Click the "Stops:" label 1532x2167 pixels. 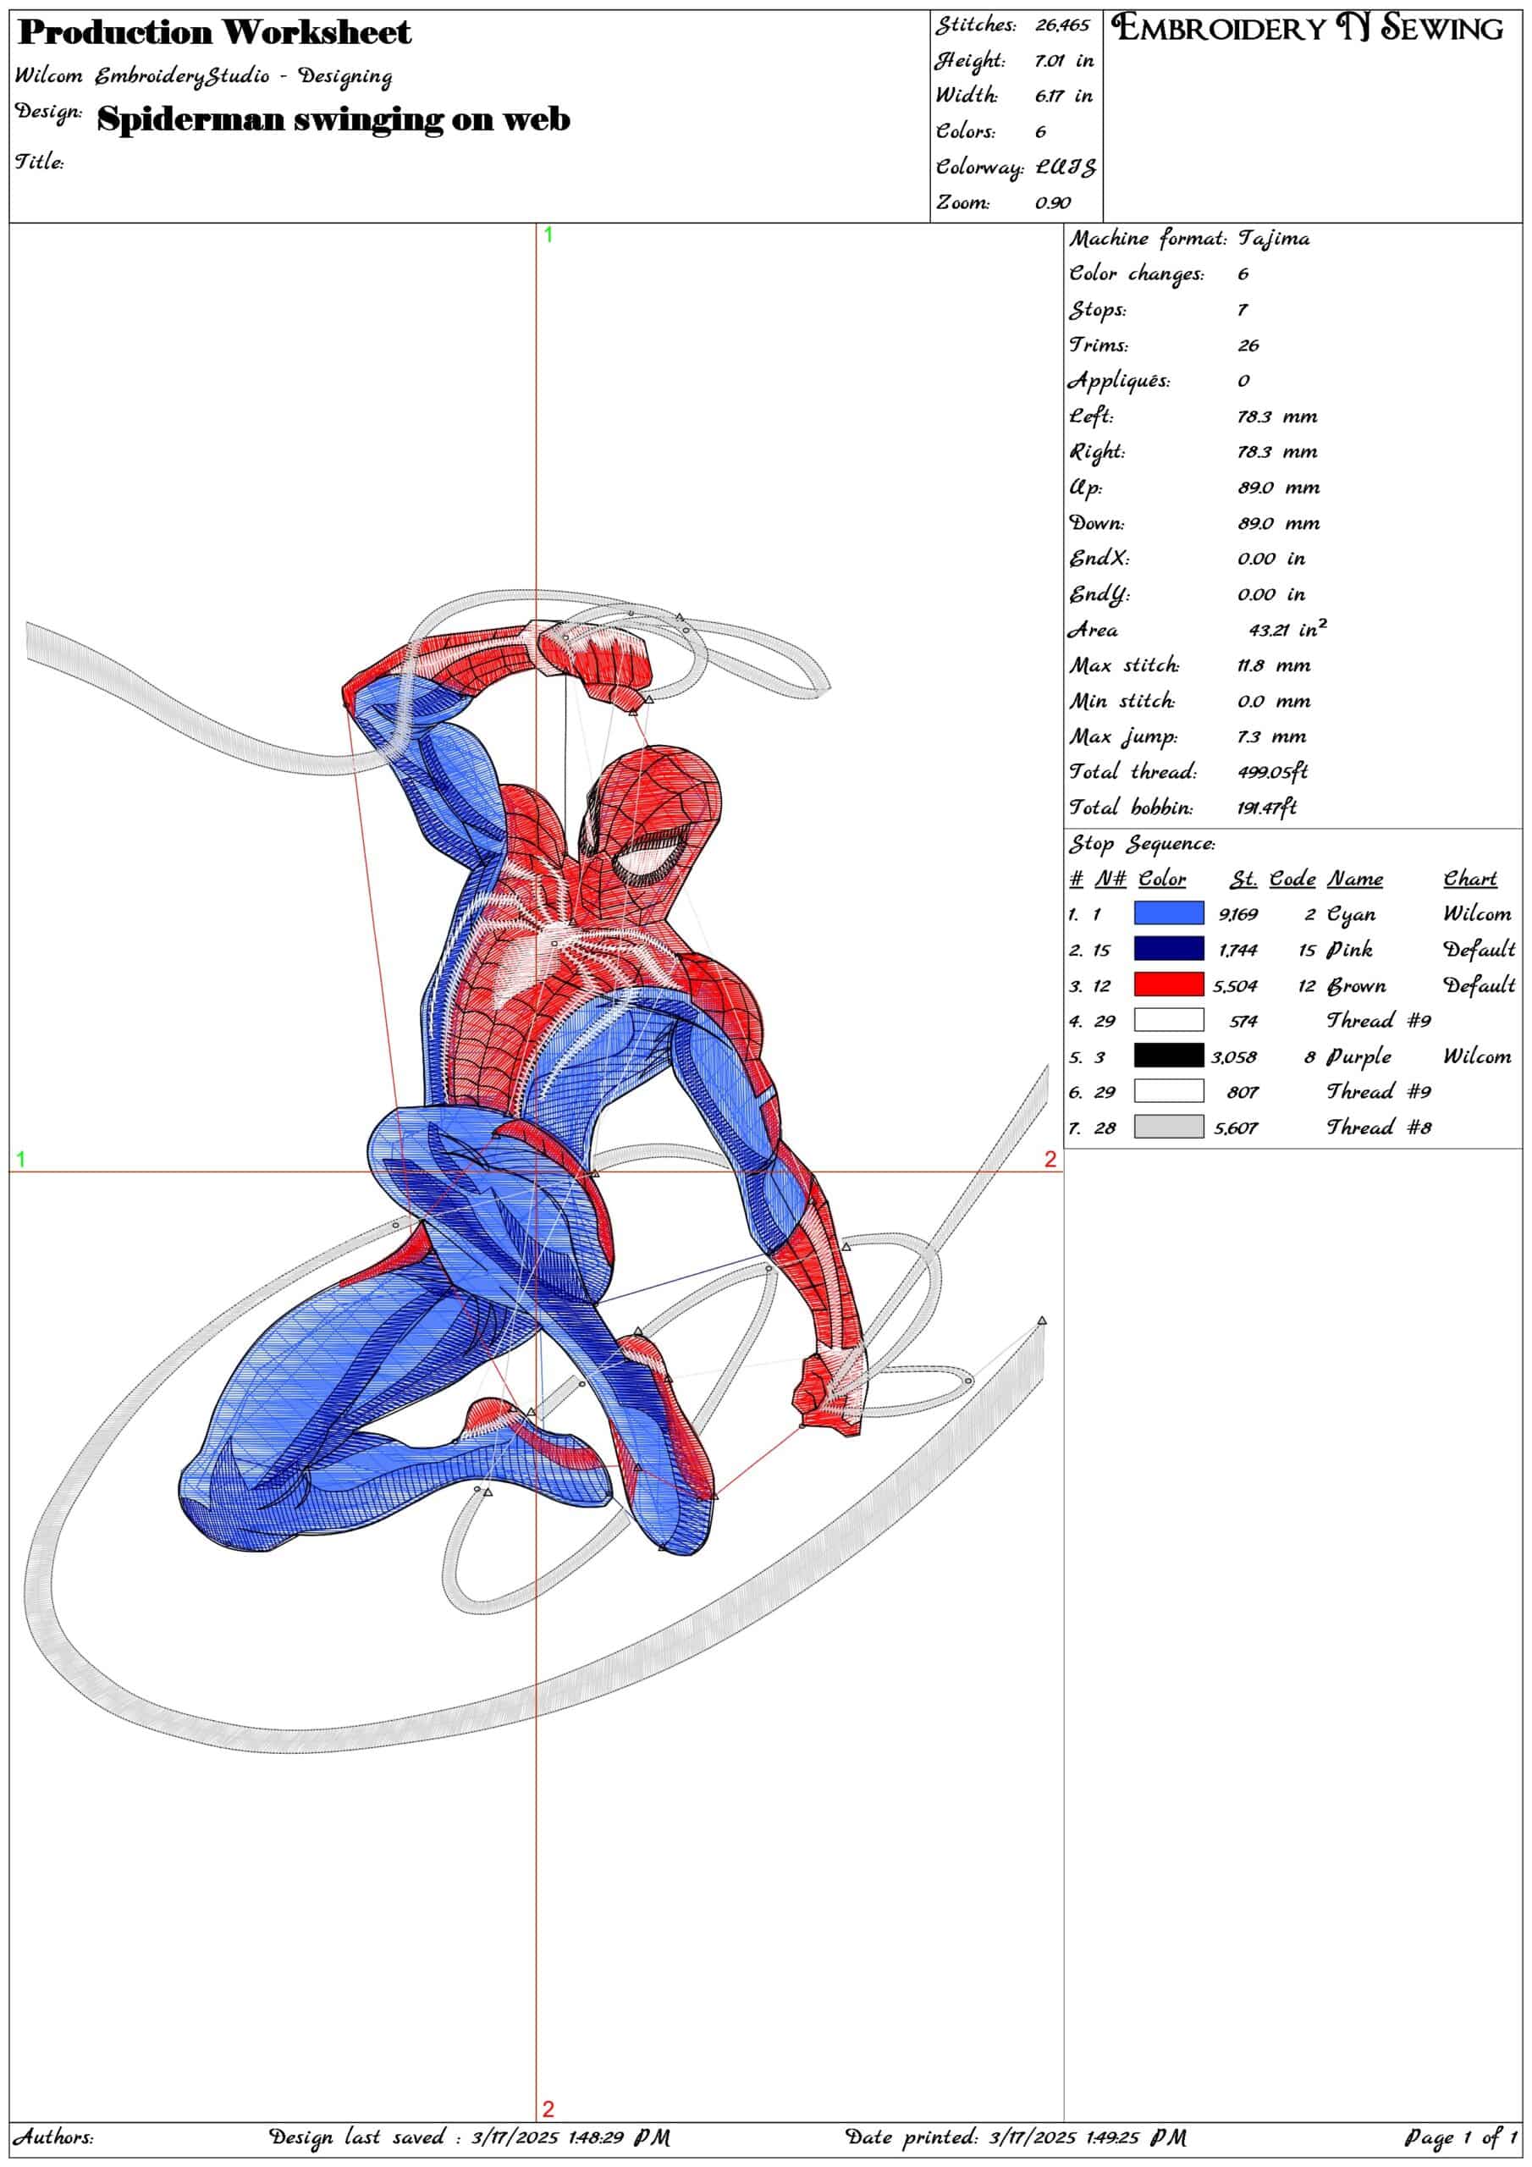(x=1097, y=310)
